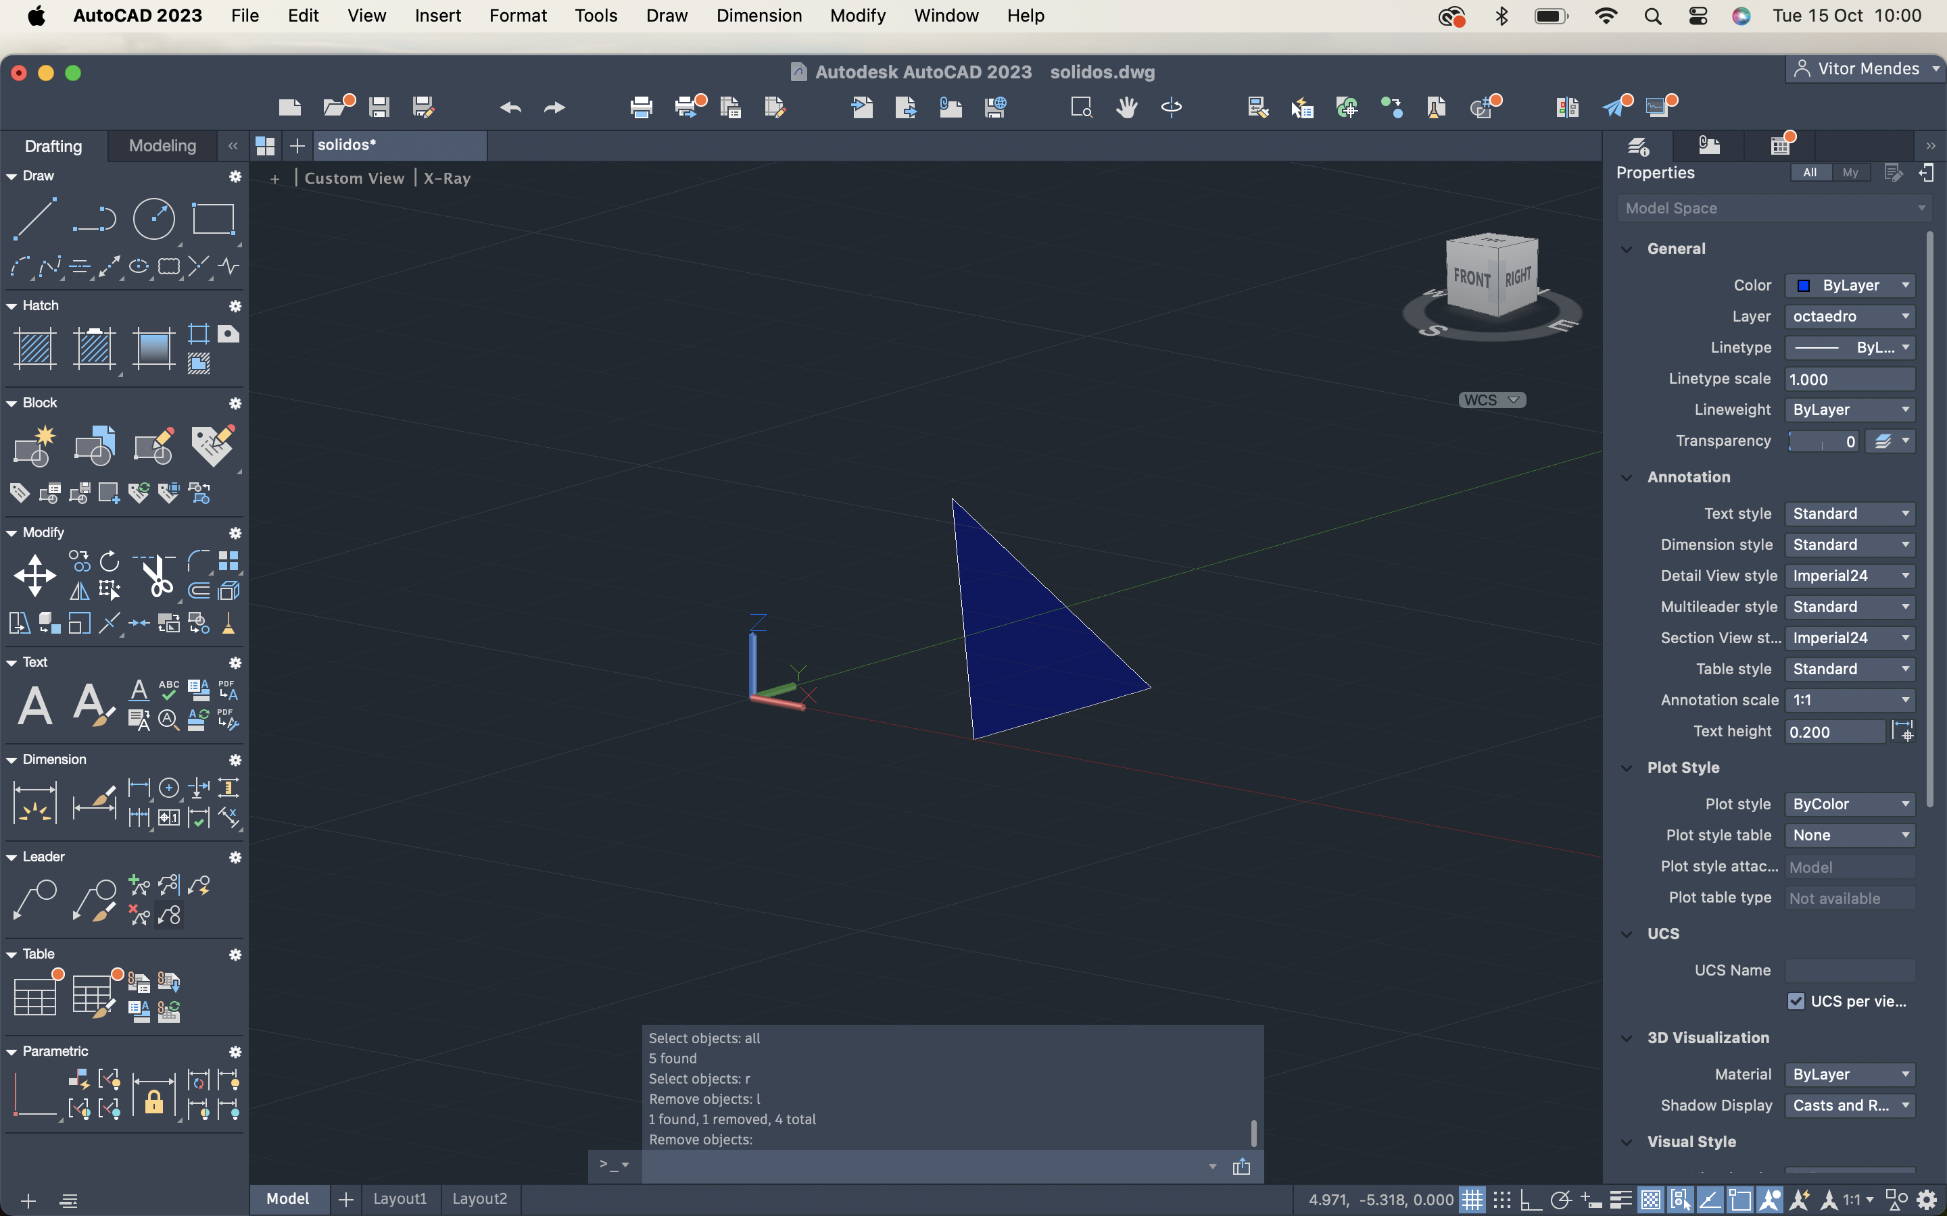Switch to the Modeling tab
Screen dimensions: 1947x1216
[162, 145]
